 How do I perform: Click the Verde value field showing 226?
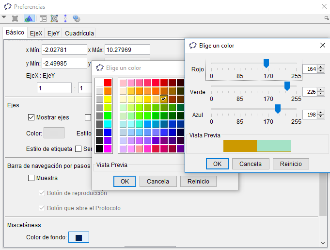310,92
